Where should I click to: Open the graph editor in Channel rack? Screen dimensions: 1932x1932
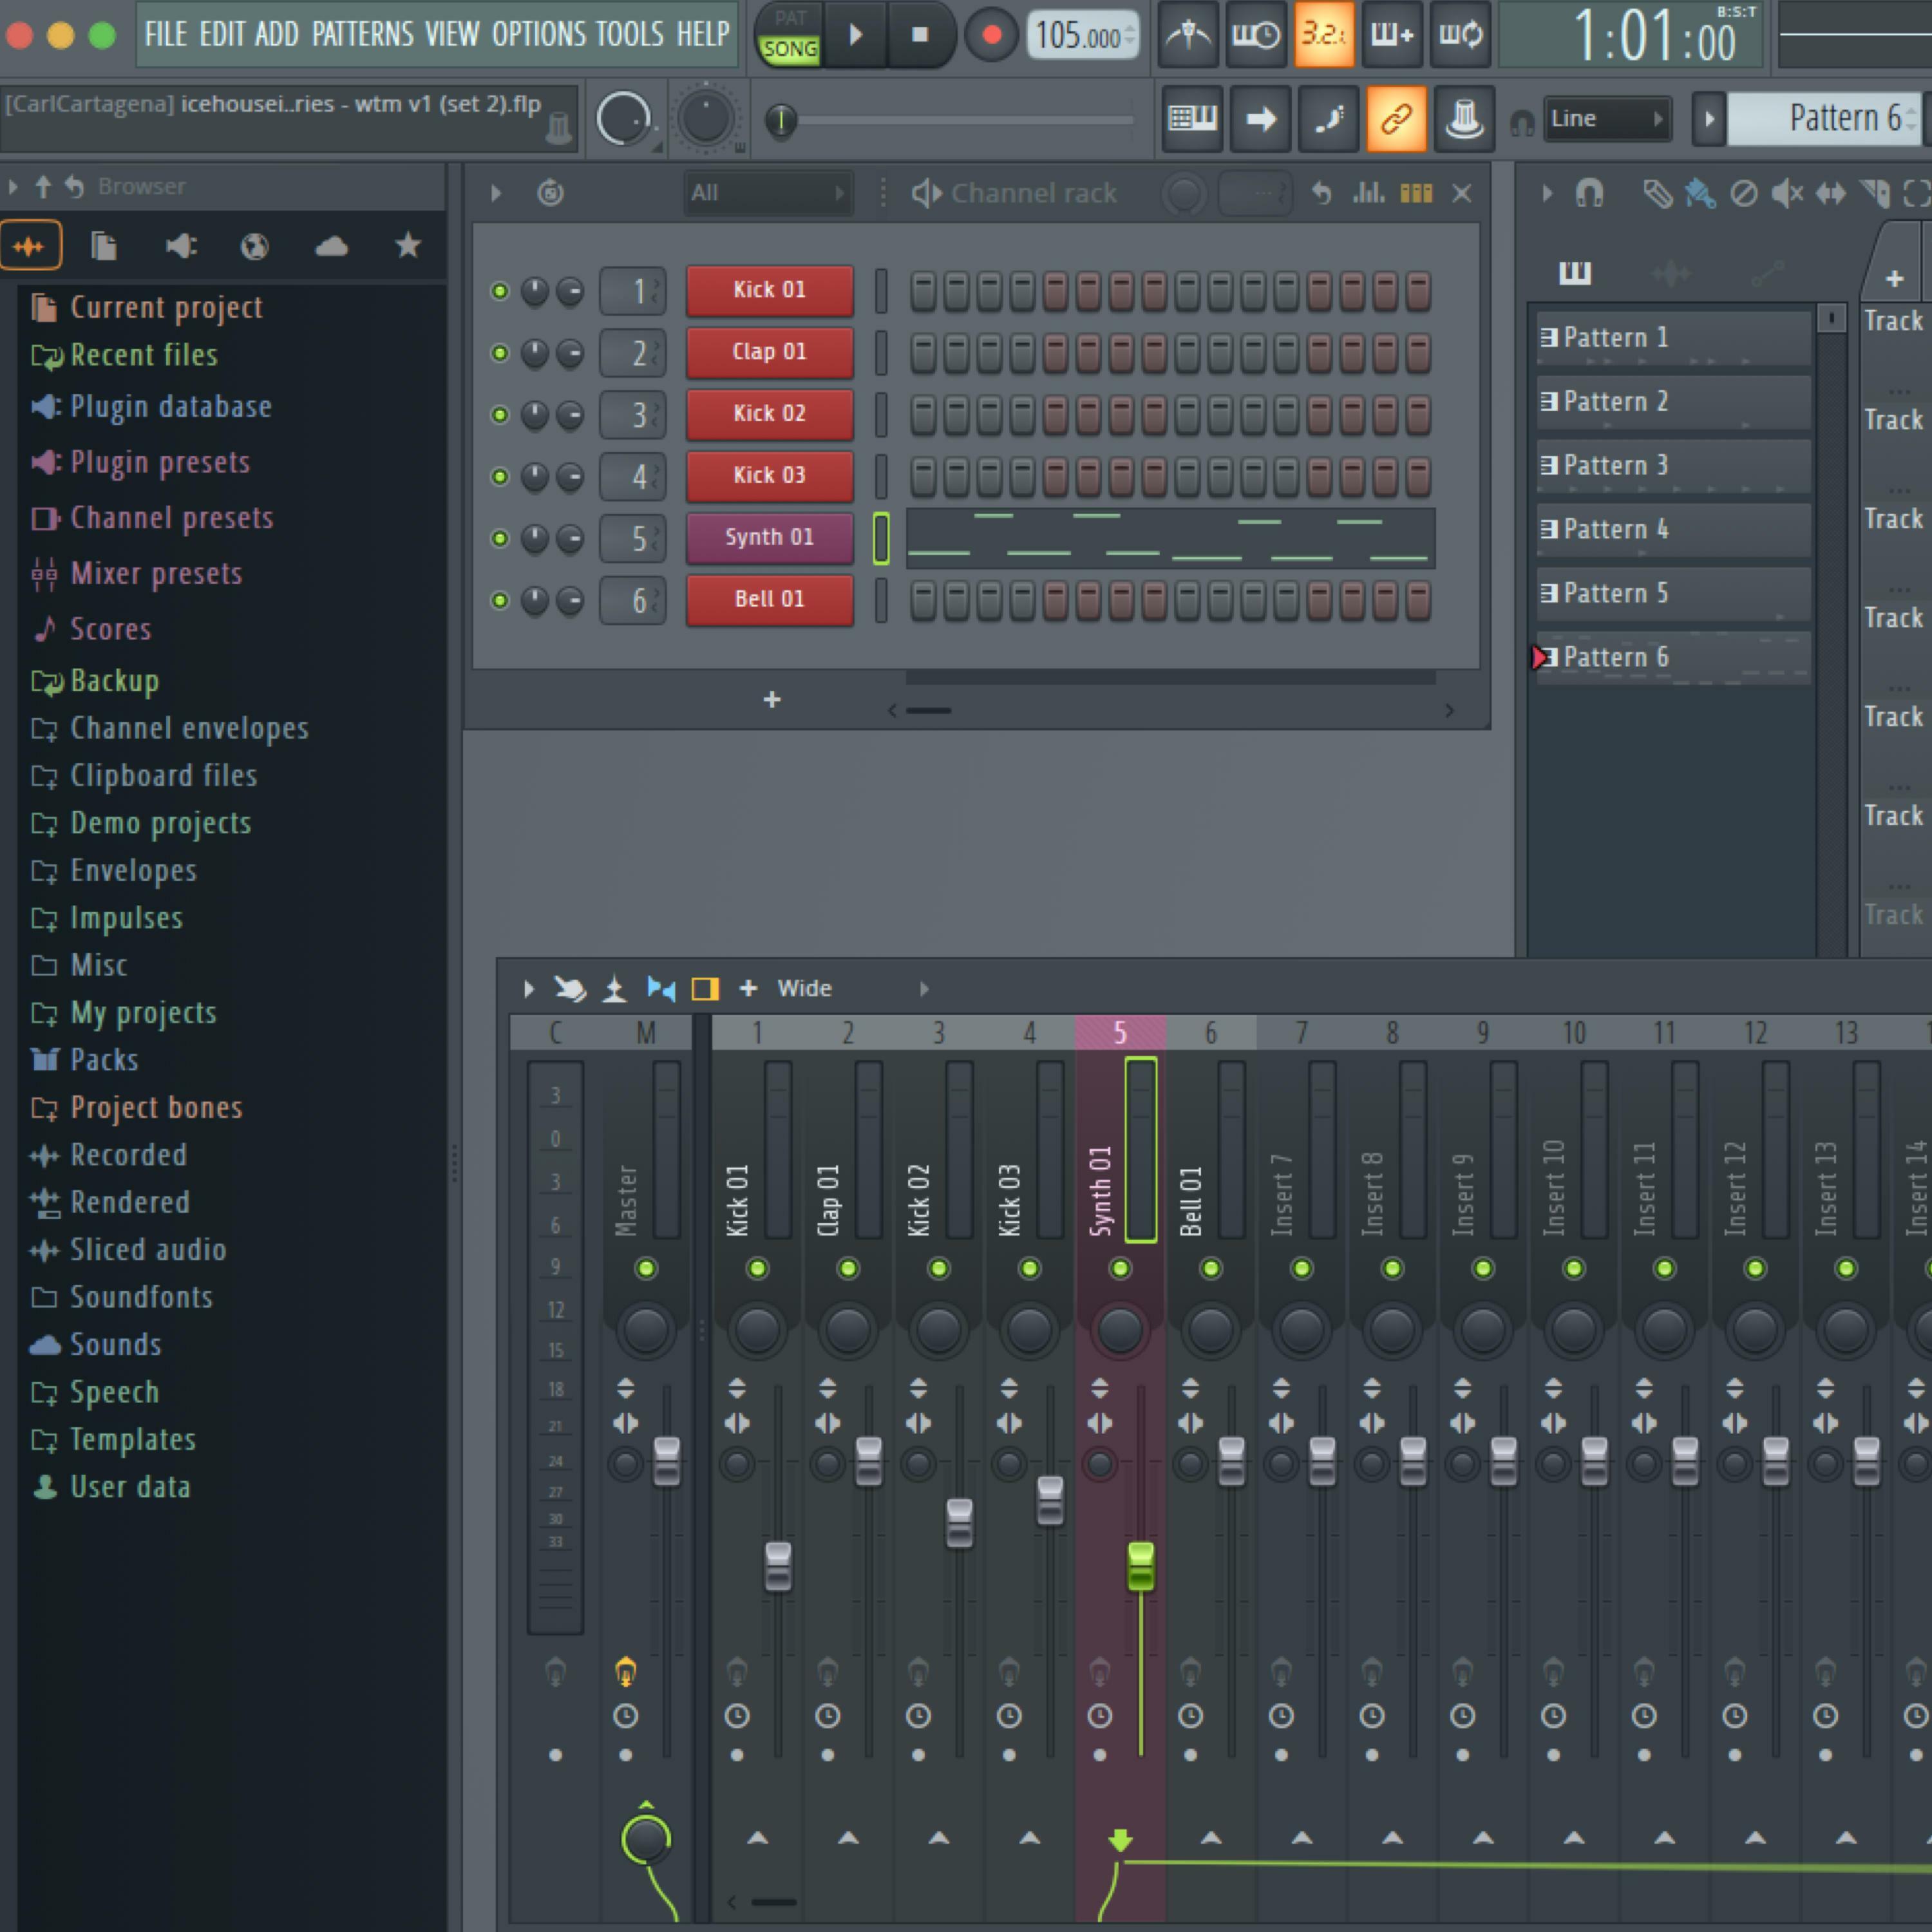(1368, 193)
